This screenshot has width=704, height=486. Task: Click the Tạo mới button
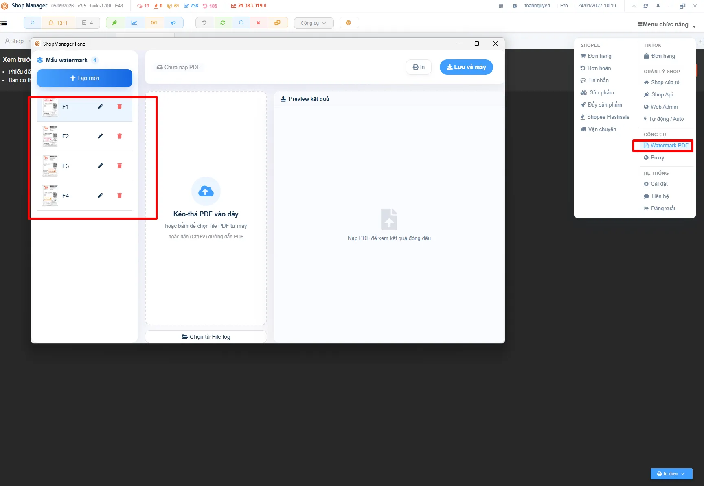click(85, 78)
